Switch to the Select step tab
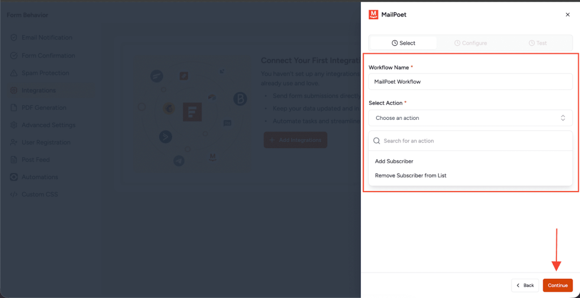Image resolution: width=580 pixels, height=298 pixels. (x=403, y=43)
